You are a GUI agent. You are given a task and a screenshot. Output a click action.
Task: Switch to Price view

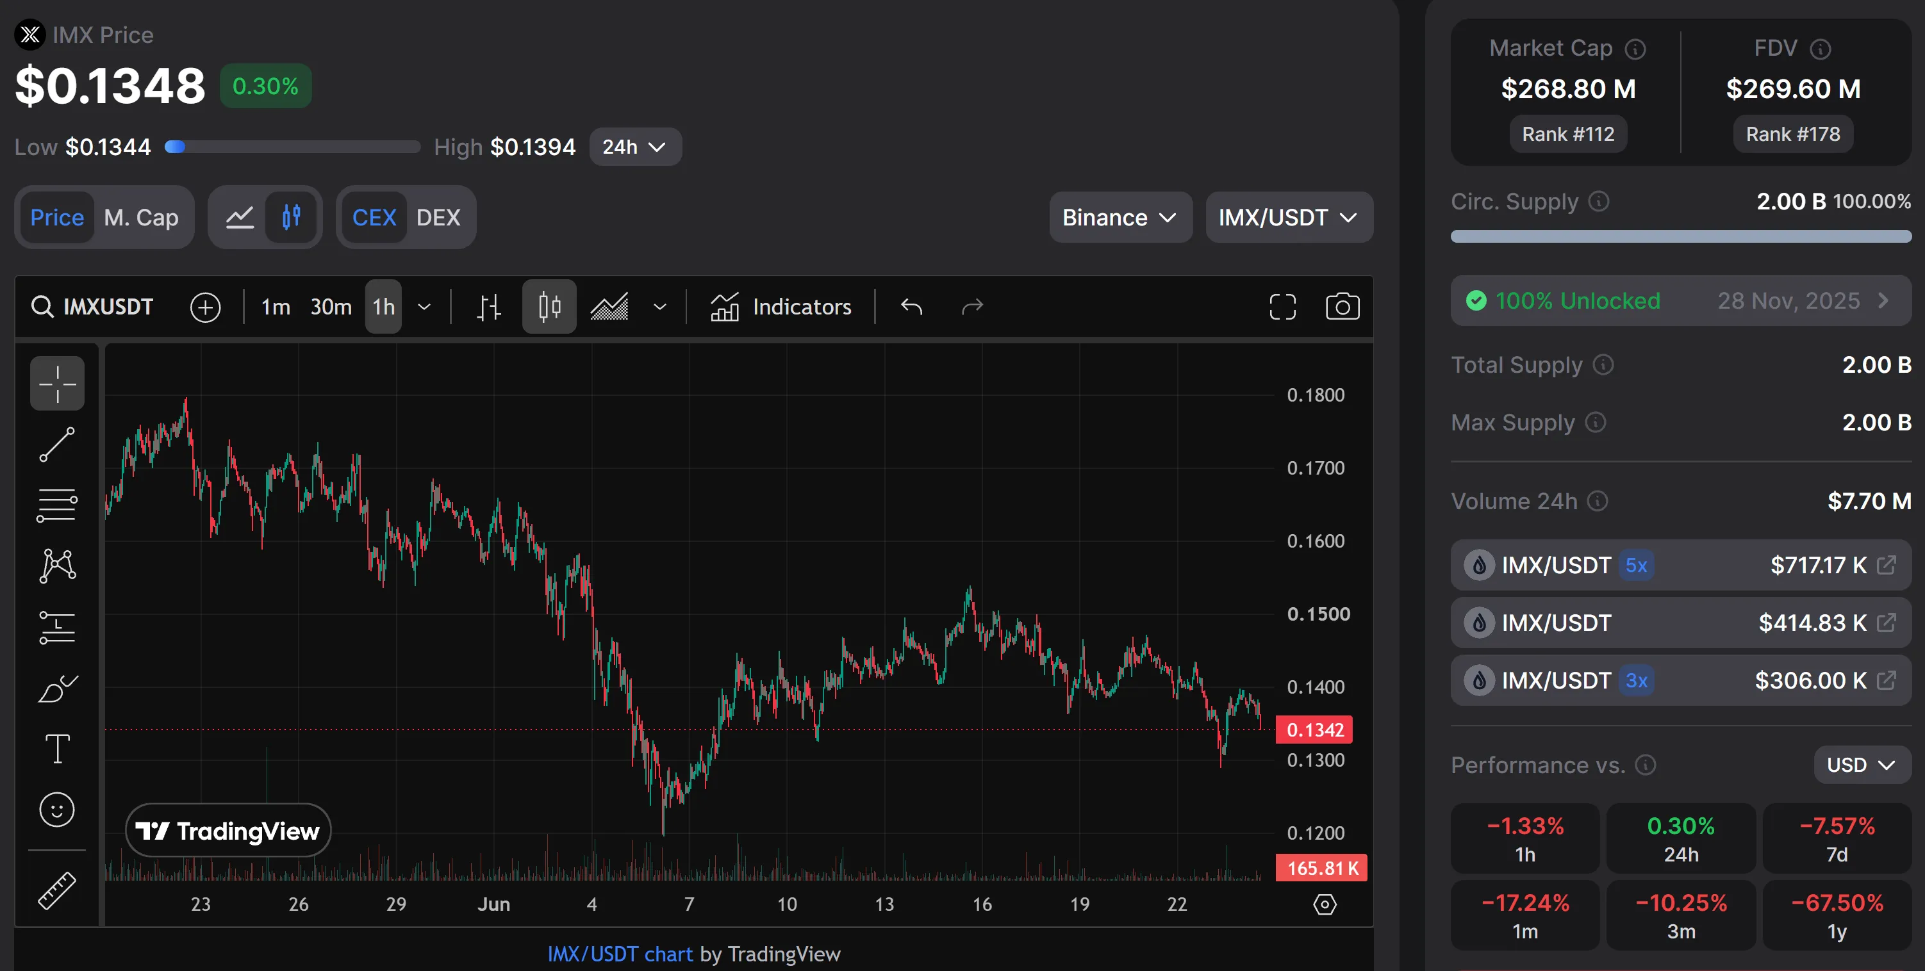[57, 217]
